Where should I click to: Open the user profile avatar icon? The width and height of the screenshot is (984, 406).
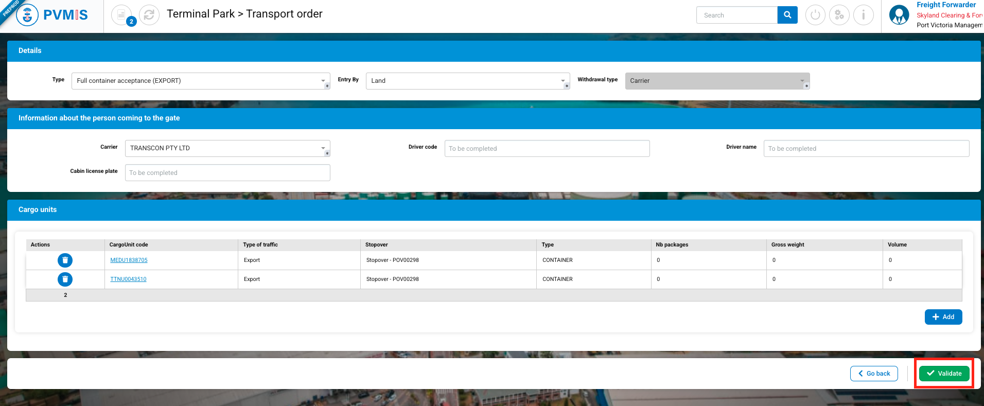(899, 15)
